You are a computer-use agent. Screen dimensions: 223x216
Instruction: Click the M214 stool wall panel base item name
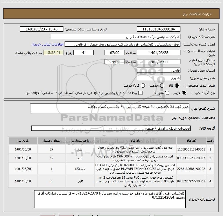135,150
